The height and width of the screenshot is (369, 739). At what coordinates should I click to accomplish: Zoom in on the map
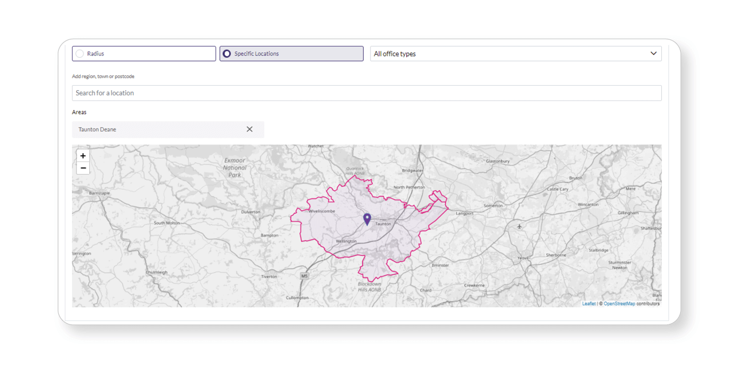83,155
